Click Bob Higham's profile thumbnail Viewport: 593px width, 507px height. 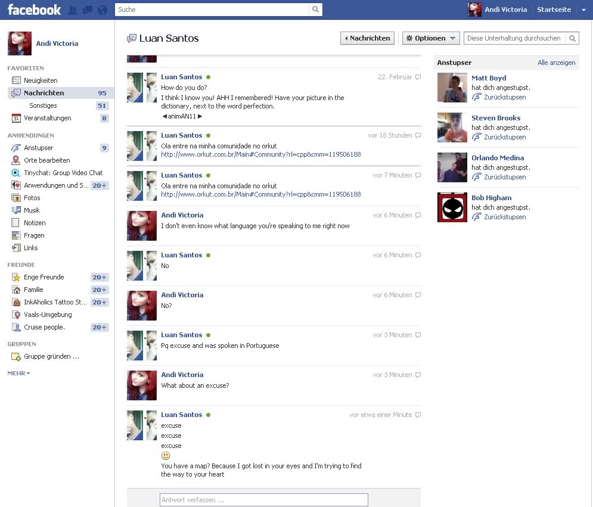pos(452,207)
